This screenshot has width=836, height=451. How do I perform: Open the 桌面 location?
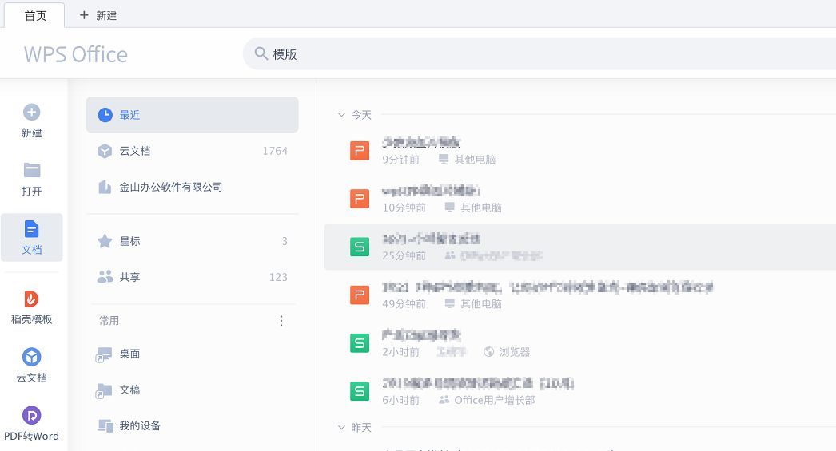(192, 354)
